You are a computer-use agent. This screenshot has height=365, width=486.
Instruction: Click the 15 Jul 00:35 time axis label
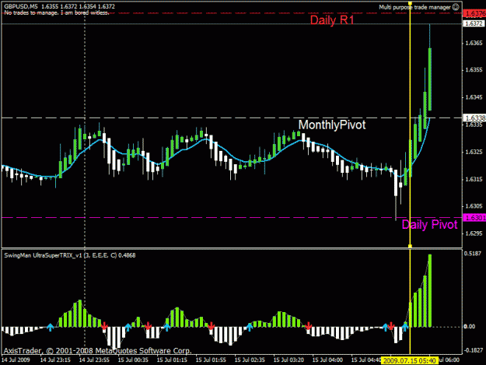click(x=133, y=360)
